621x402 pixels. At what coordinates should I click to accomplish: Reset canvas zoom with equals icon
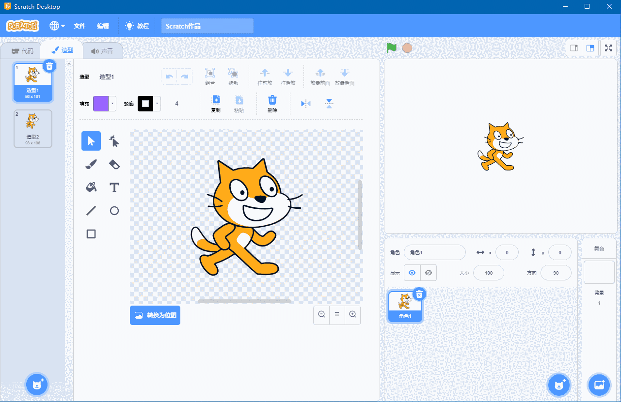pyautogui.click(x=337, y=315)
